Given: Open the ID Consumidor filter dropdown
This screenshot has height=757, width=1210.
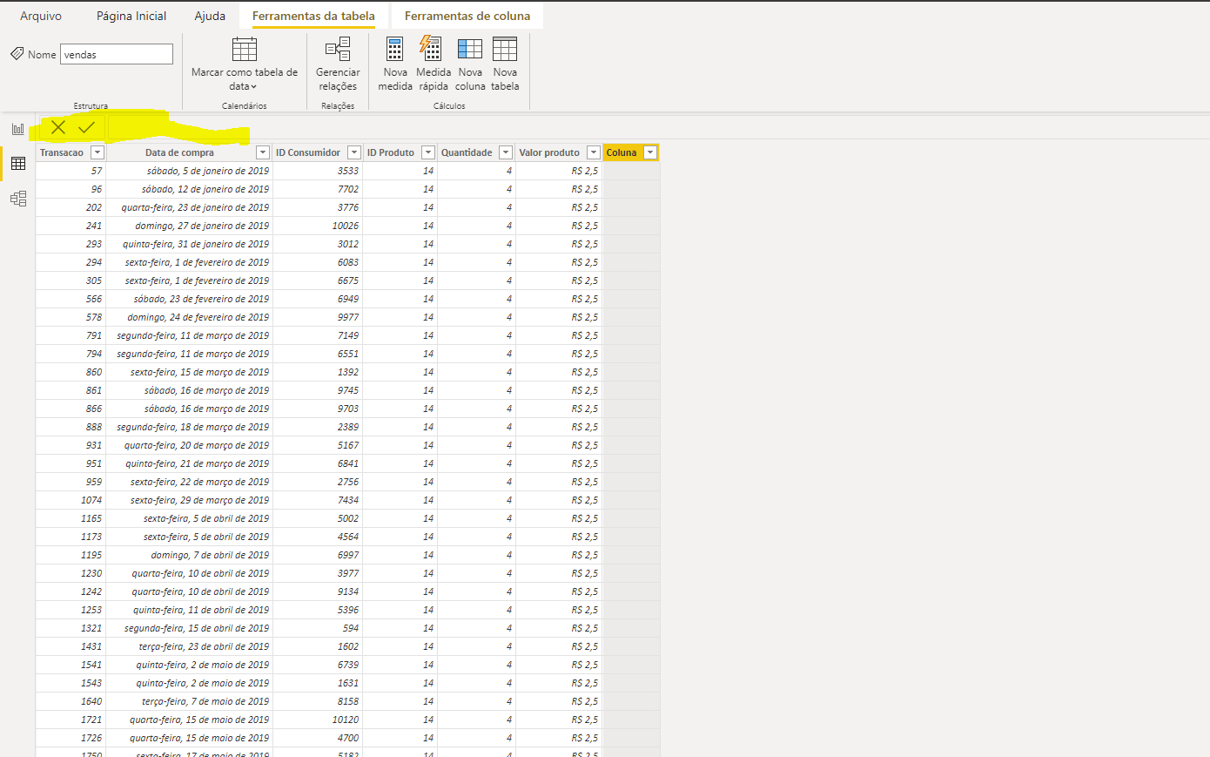Looking at the screenshot, I should click(x=354, y=152).
